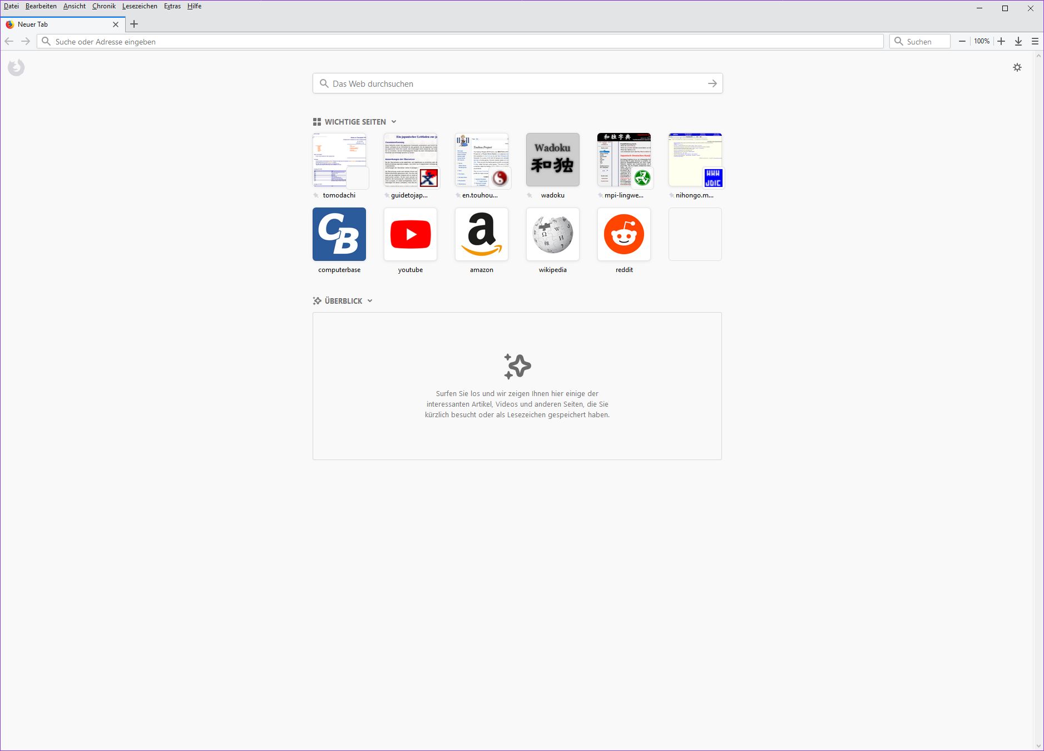Maximize the Firefox window

point(1005,8)
